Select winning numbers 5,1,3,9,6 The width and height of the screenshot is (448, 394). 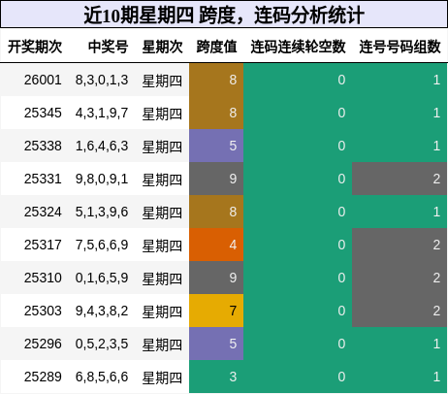tap(102, 212)
